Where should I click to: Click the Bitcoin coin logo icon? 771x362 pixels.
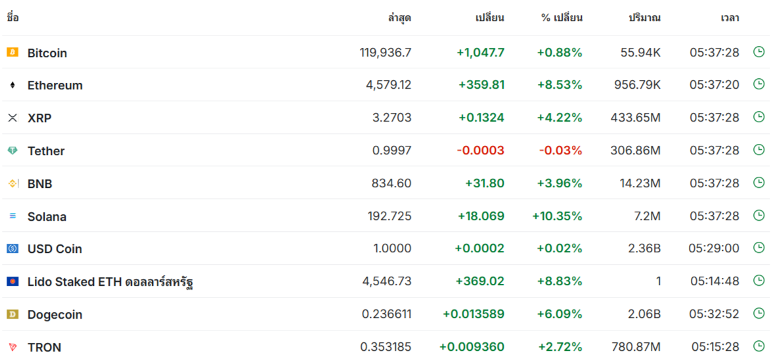pyautogui.click(x=12, y=52)
